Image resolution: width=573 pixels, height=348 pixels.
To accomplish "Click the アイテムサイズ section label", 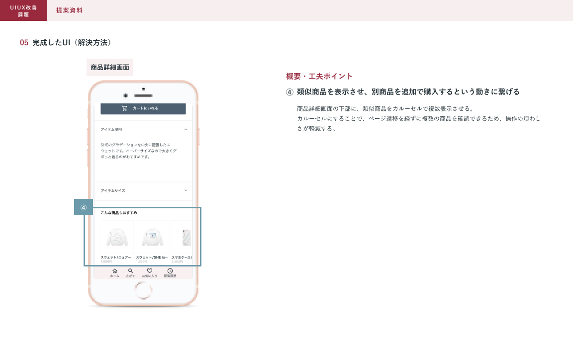I will [x=113, y=191].
